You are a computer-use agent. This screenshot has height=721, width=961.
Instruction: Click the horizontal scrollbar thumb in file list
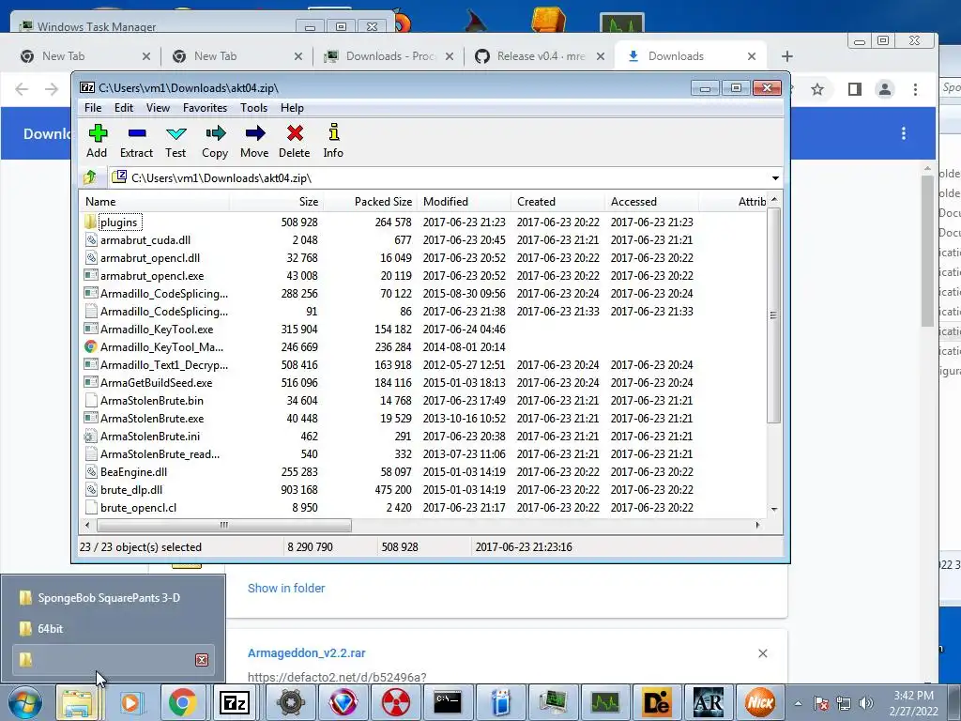(x=224, y=525)
